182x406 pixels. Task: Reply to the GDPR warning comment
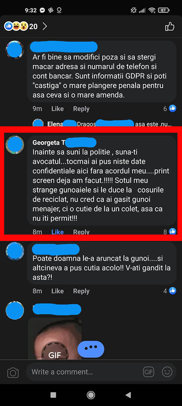coord(81,109)
